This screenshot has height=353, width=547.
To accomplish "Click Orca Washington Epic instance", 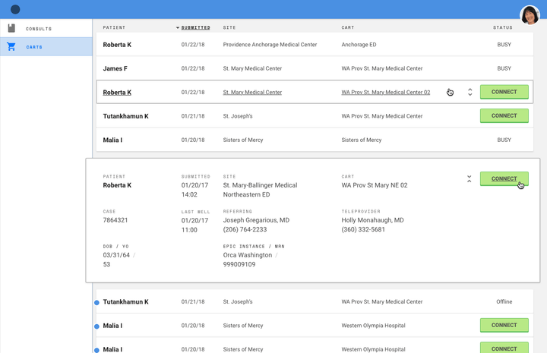I will (248, 255).
